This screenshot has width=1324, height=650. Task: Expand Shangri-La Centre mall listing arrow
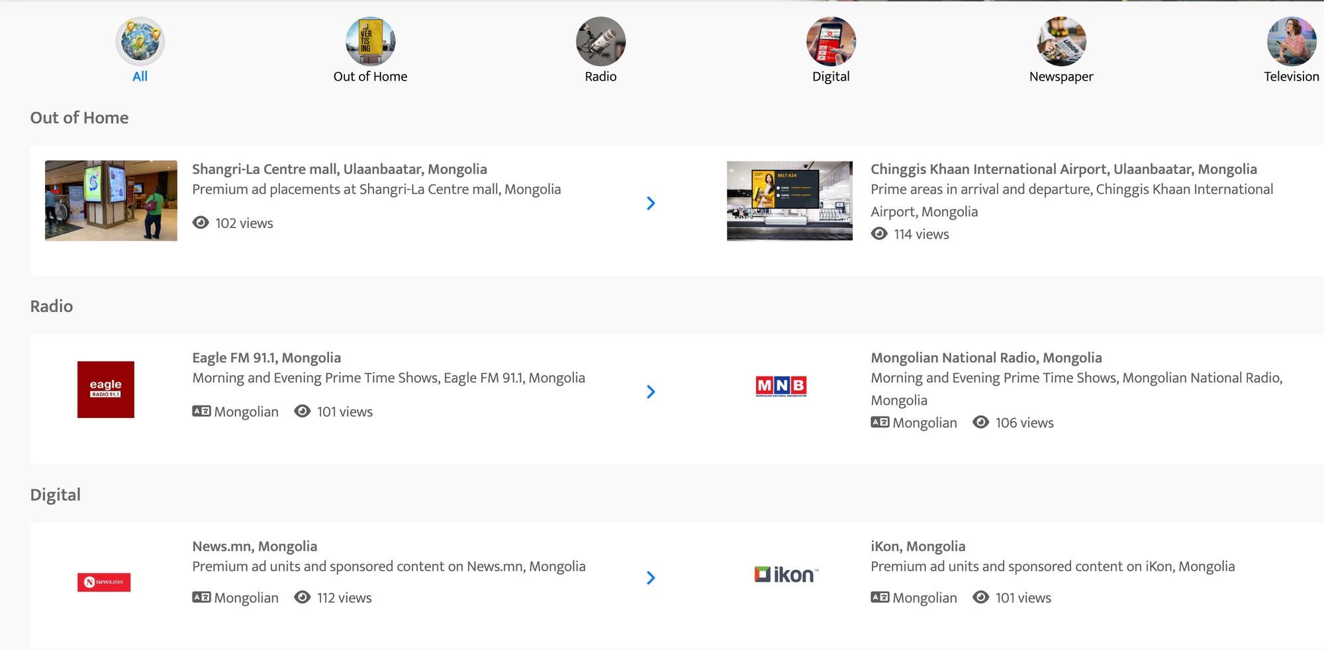(651, 203)
